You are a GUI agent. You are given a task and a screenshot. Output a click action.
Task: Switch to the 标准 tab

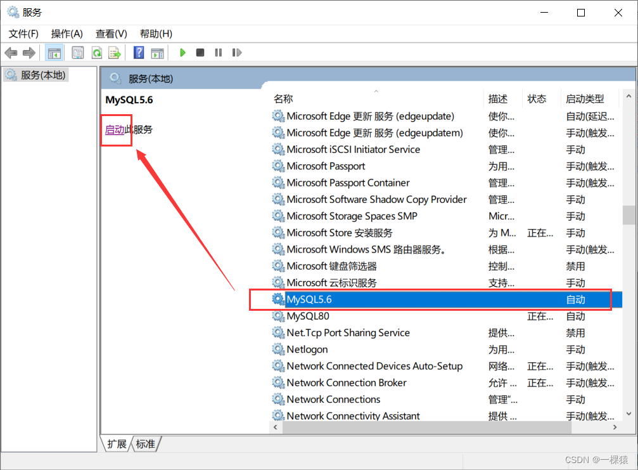pos(145,444)
